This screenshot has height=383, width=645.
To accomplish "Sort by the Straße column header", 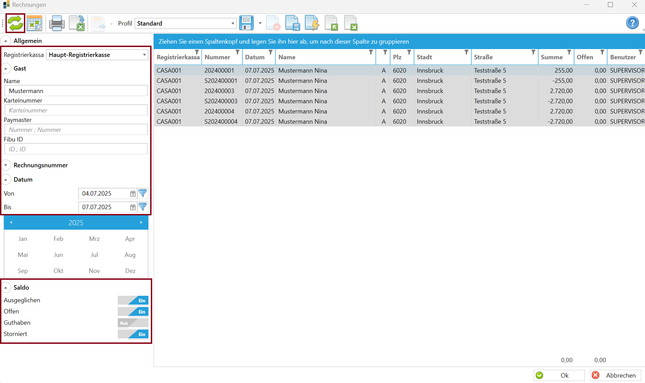I will point(483,57).
